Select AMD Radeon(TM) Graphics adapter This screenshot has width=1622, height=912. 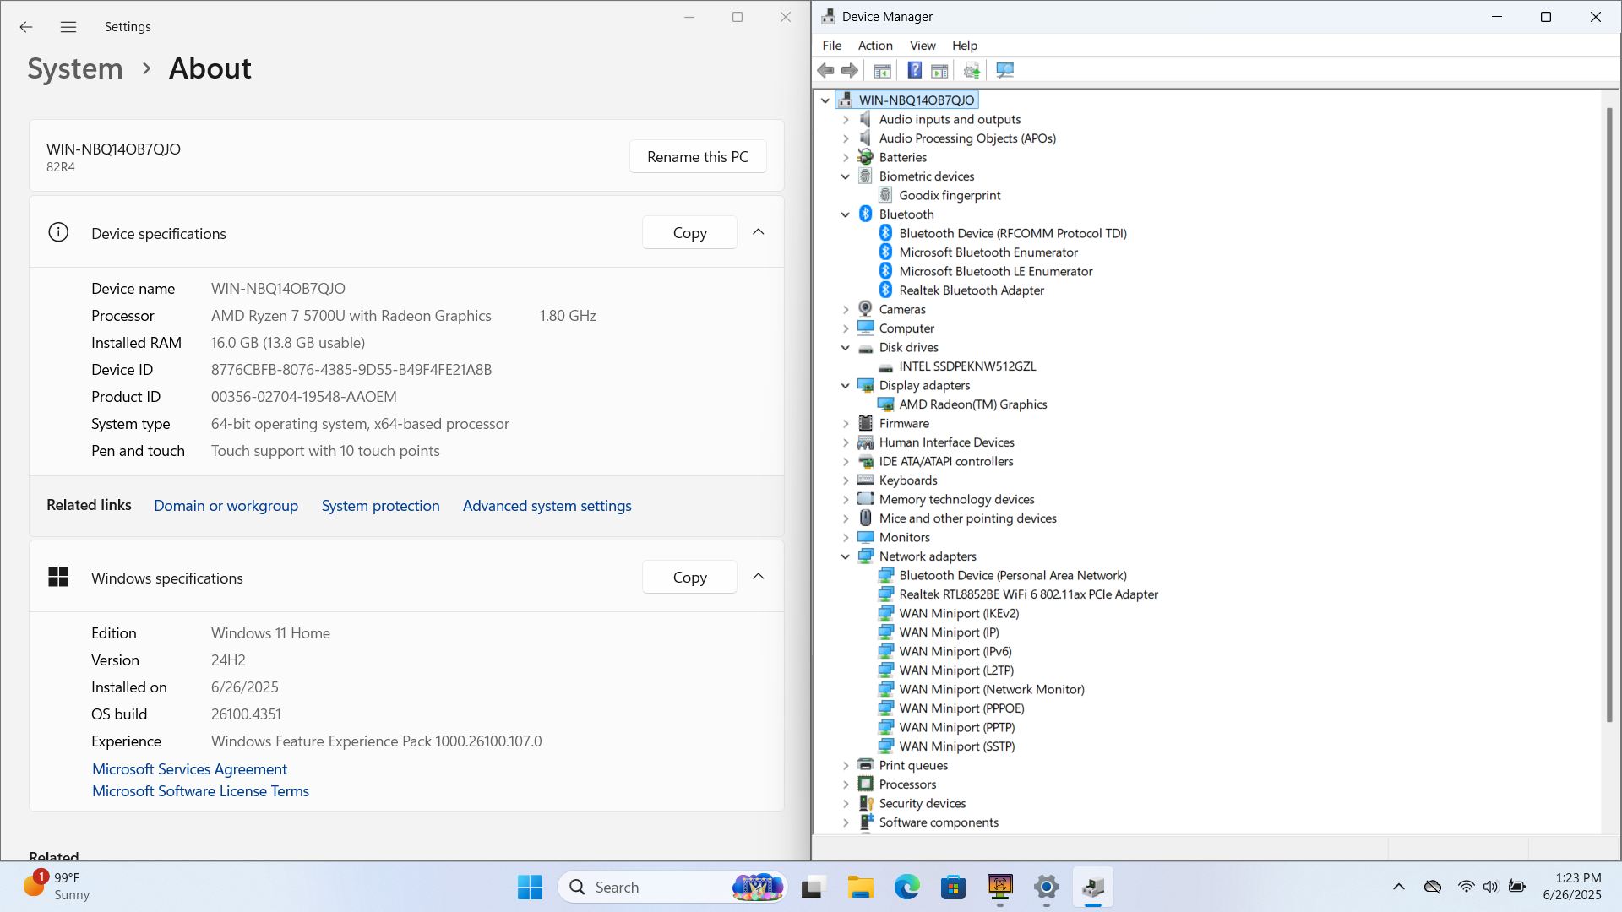coord(972,404)
